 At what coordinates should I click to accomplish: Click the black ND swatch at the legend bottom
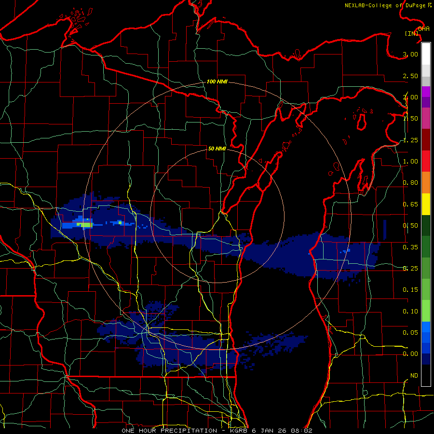426,375
